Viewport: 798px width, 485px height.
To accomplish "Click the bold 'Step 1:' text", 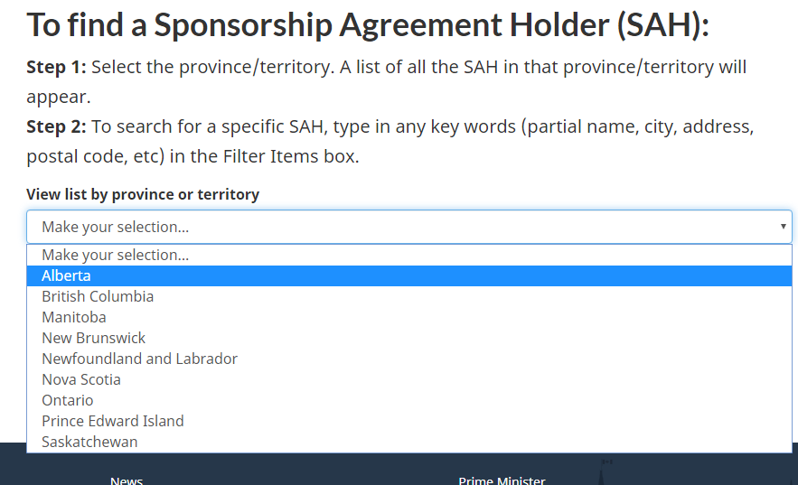I will pos(56,68).
